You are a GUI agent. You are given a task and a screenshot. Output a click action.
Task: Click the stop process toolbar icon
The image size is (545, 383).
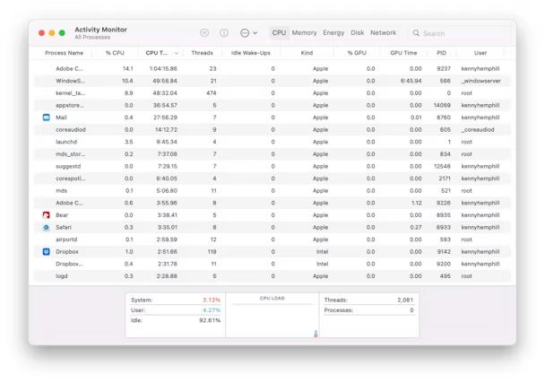tap(204, 32)
